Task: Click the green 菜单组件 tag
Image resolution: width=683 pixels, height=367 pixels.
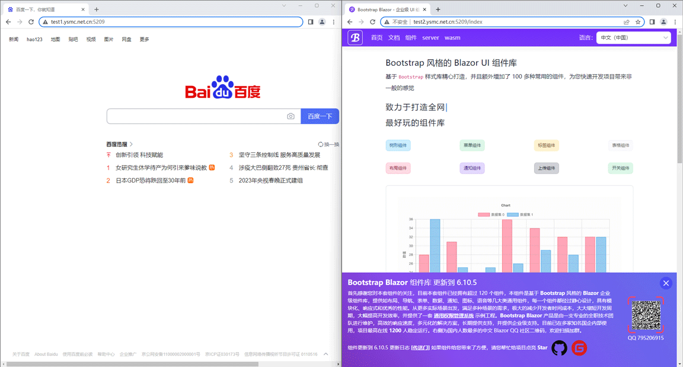Action: point(472,145)
